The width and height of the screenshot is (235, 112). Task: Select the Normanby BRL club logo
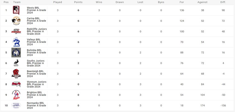16,105
